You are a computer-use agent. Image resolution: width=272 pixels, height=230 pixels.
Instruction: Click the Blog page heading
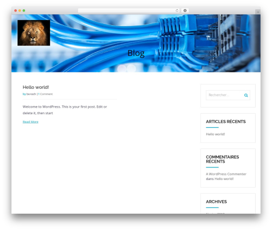point(136,53)
